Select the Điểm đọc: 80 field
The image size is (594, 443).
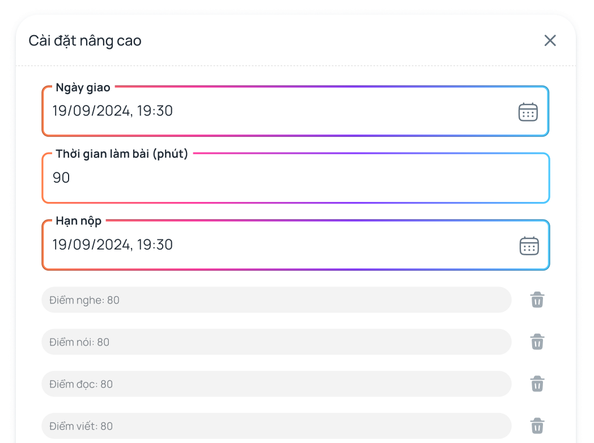(276, 384)
